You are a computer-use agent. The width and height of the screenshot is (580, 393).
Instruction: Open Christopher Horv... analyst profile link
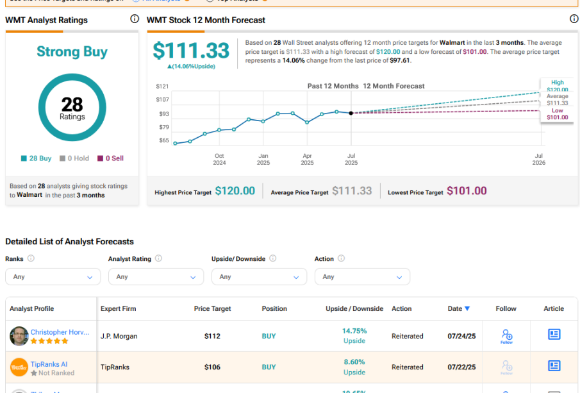[60, 332]
